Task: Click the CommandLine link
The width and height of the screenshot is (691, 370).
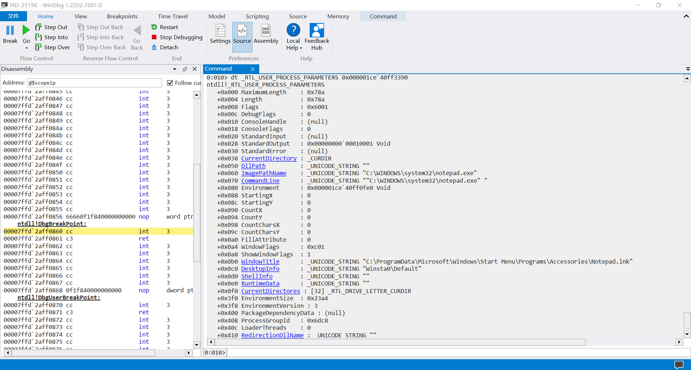Action: tap(260, 181)
